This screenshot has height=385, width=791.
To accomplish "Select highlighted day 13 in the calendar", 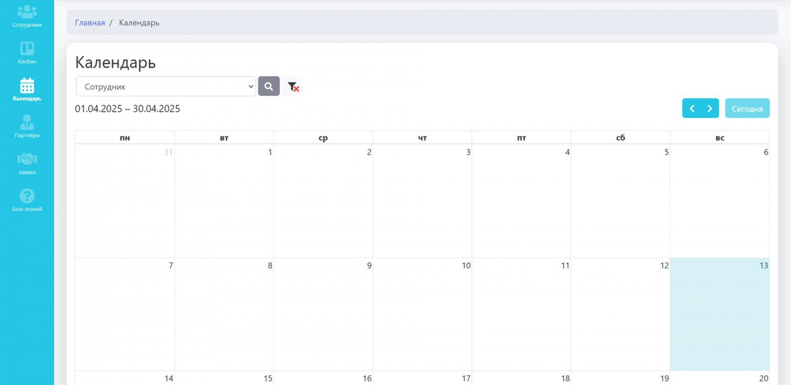I will (720, 314).
